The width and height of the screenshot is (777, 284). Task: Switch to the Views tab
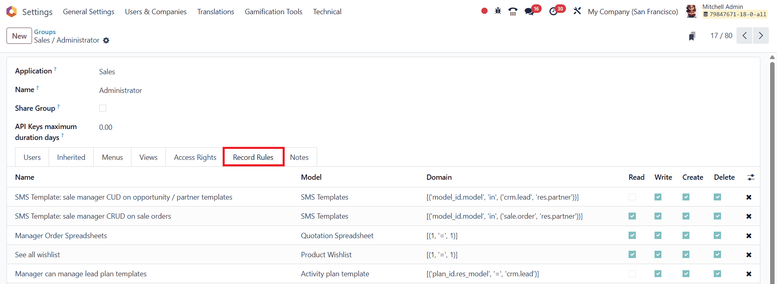click(148, 157)
